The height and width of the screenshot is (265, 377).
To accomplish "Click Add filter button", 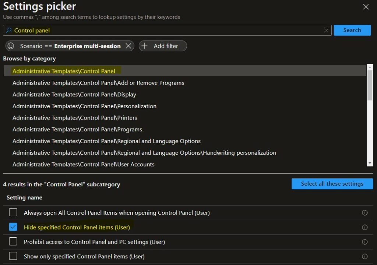I will [x=162, y=46].
